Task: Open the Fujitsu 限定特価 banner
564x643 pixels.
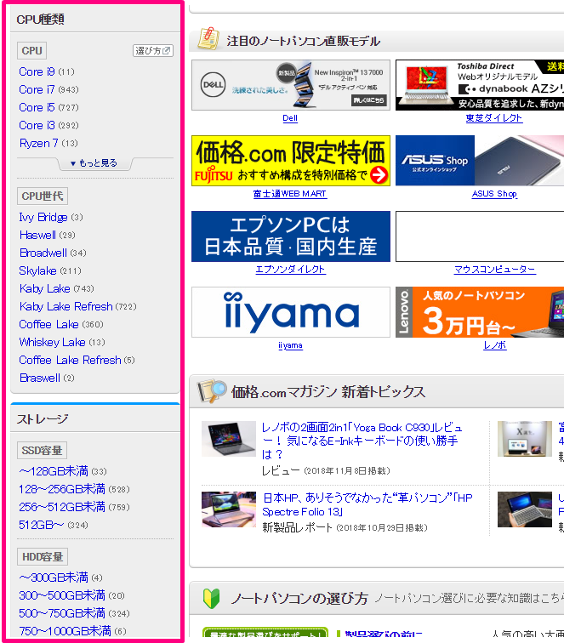Action: (x=291, y=161)
